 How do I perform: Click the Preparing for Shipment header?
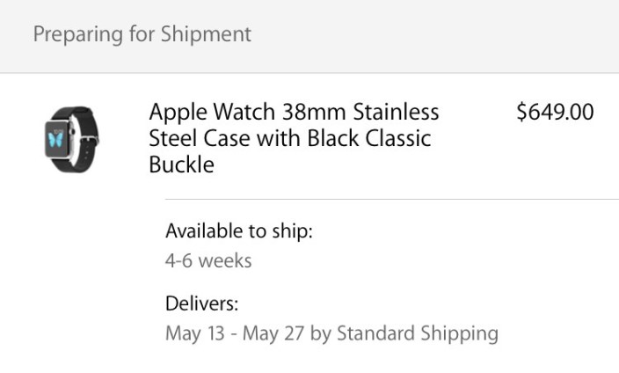pyautogui.click(x=142, y=34)
